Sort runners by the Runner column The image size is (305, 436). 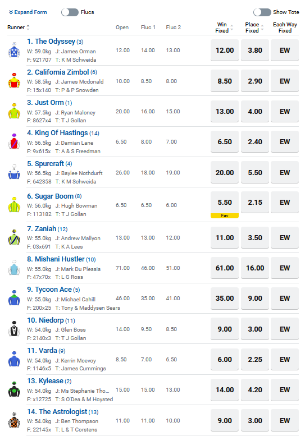[19, 27]
